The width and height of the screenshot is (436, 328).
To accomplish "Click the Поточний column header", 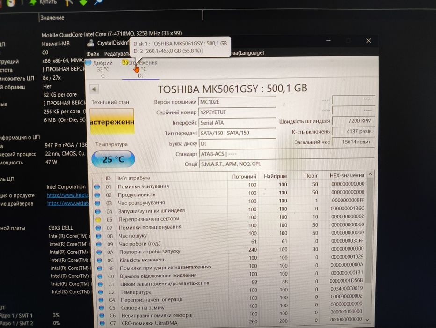I will point(244,177).
